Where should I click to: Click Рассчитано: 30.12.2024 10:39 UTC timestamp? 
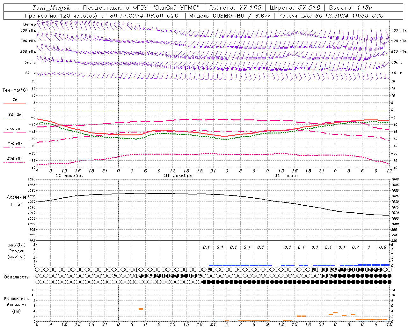[331, 16]
